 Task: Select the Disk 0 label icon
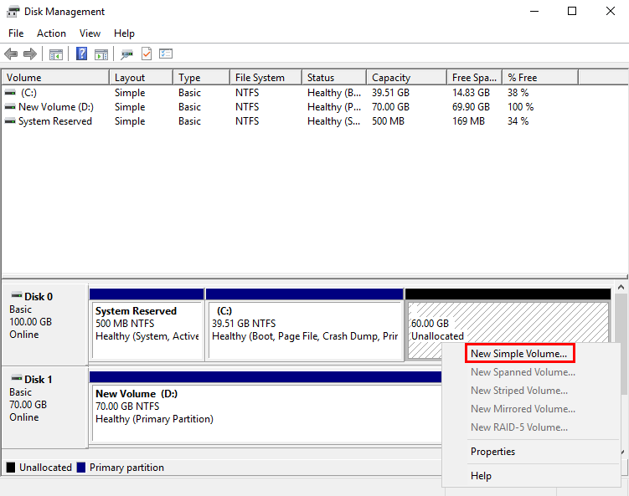[x=17, y=296]
